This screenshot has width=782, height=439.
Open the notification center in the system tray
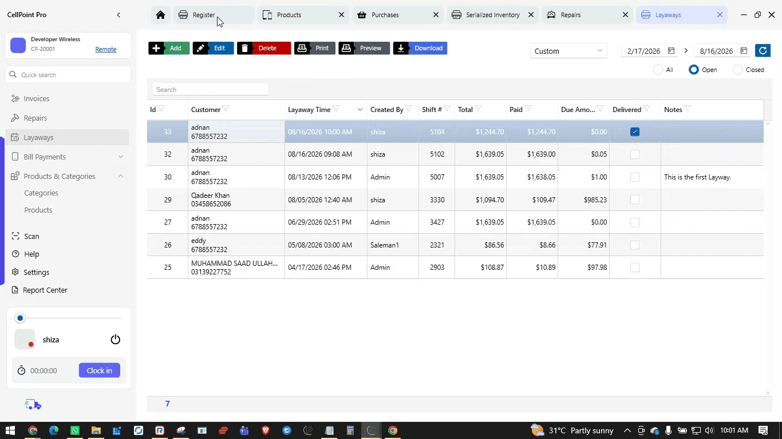[763, 430]
